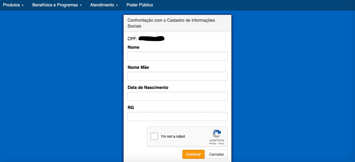The width and height of the screenshot is (355, 162).
Task: Expand the Benefícios e Programas menu
Action: 57,5
